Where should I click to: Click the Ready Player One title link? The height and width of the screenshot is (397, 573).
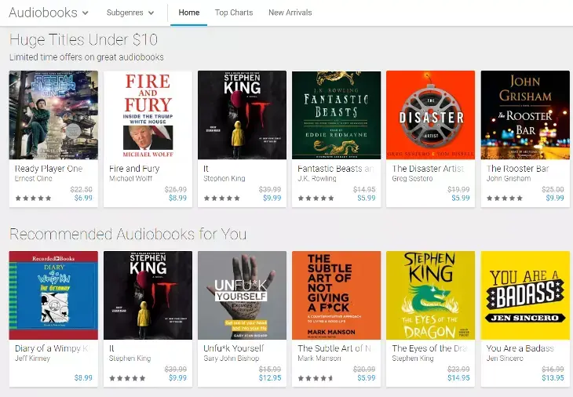[49, 169]
